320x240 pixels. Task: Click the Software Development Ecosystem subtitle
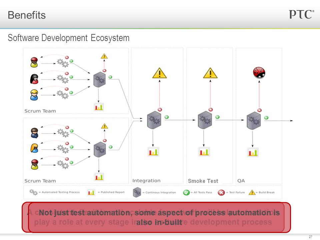pos(69,38)
